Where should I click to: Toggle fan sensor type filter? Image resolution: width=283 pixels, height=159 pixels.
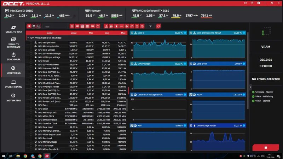(x=127, y=26)
